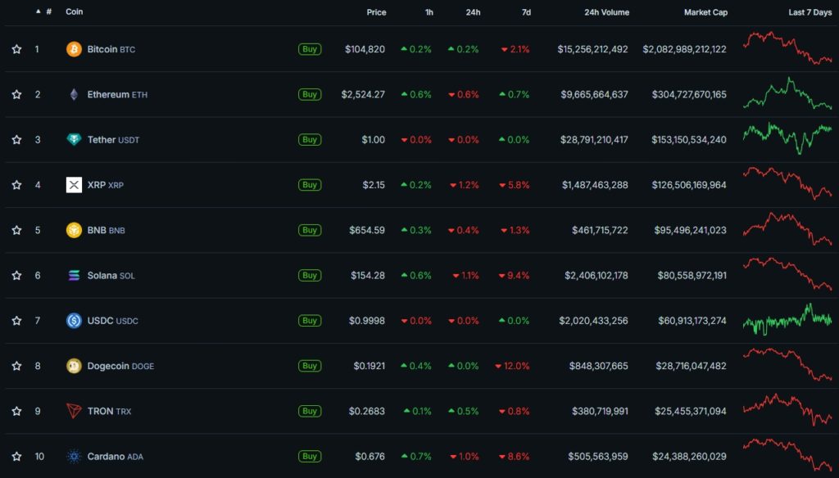The height and width of the screenshot is (478, 839).
Task: Click Bitcoin's 7-day sparkline chart
Action: 784,49
